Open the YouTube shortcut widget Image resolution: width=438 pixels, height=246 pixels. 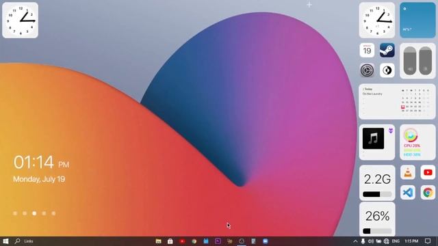coord(428,172)
